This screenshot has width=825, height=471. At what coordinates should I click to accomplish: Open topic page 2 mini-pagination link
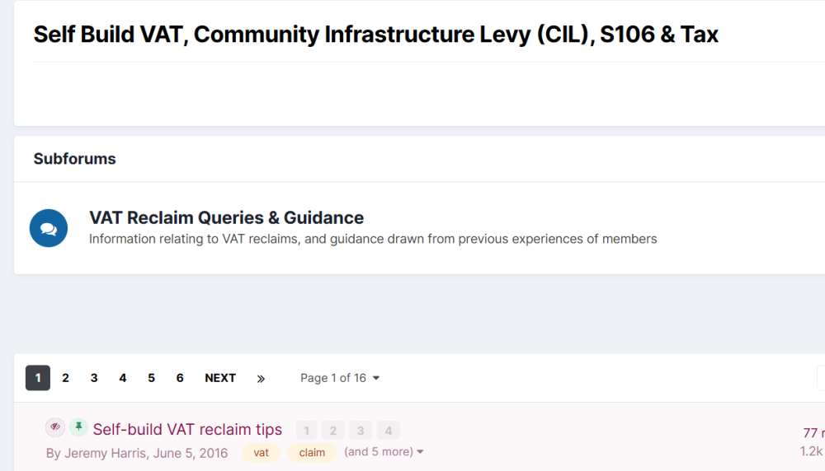click(x=332, y=431)
